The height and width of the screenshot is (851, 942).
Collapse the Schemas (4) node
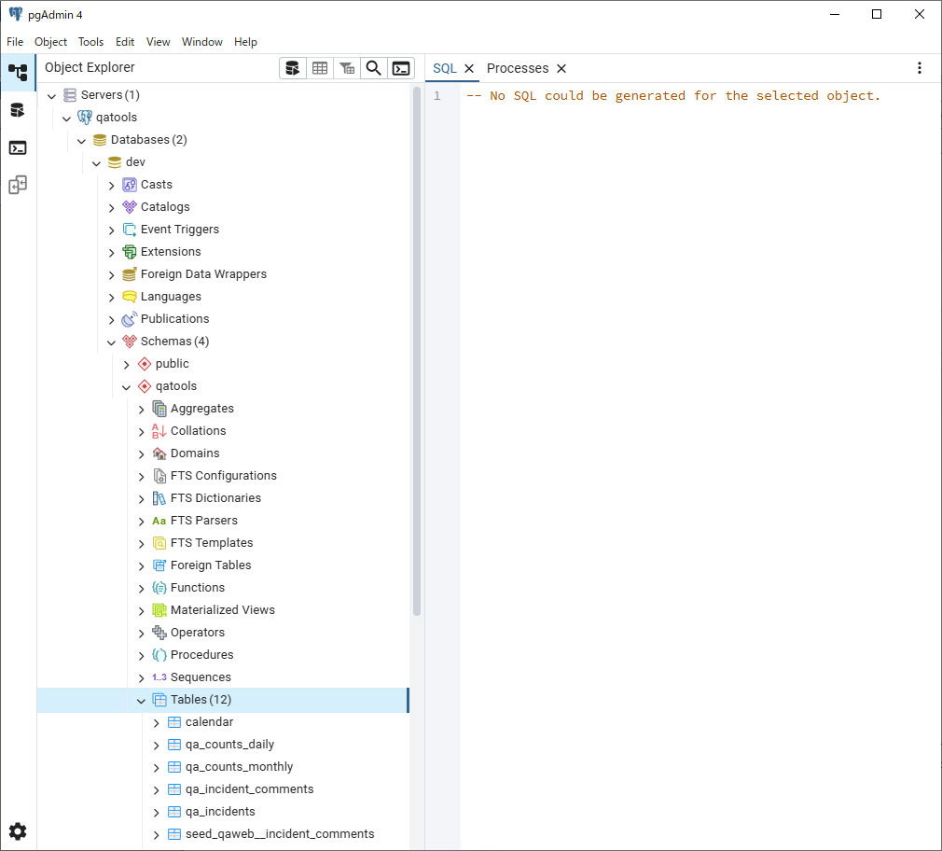pyautogui.click(x=111, y=342)
